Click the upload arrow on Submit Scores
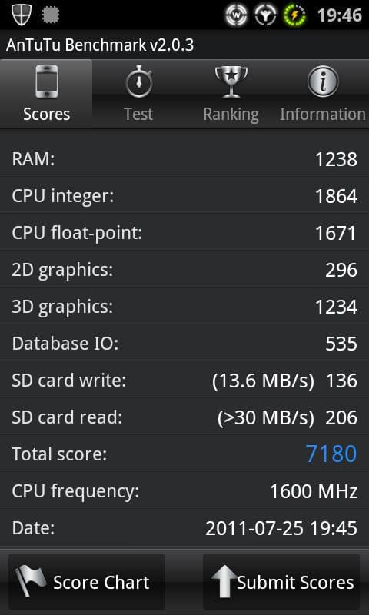 (x=224, y=582)
